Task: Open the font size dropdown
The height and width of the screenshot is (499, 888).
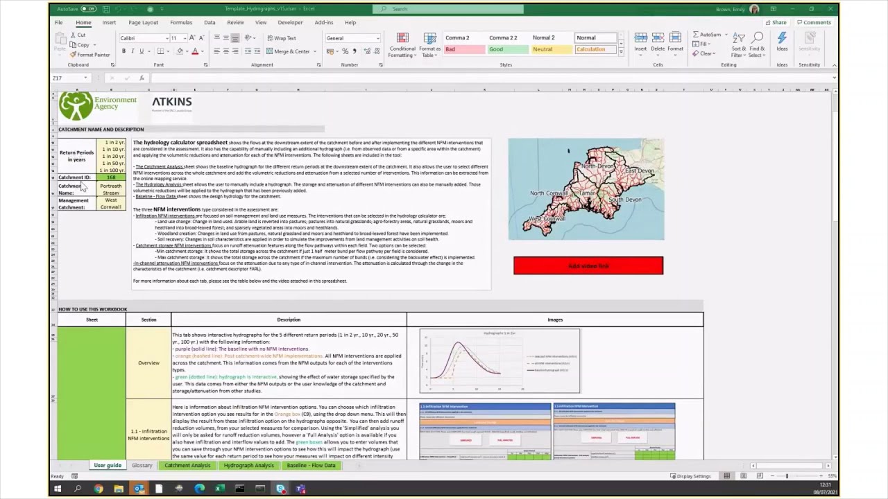Action: point(184,38)
